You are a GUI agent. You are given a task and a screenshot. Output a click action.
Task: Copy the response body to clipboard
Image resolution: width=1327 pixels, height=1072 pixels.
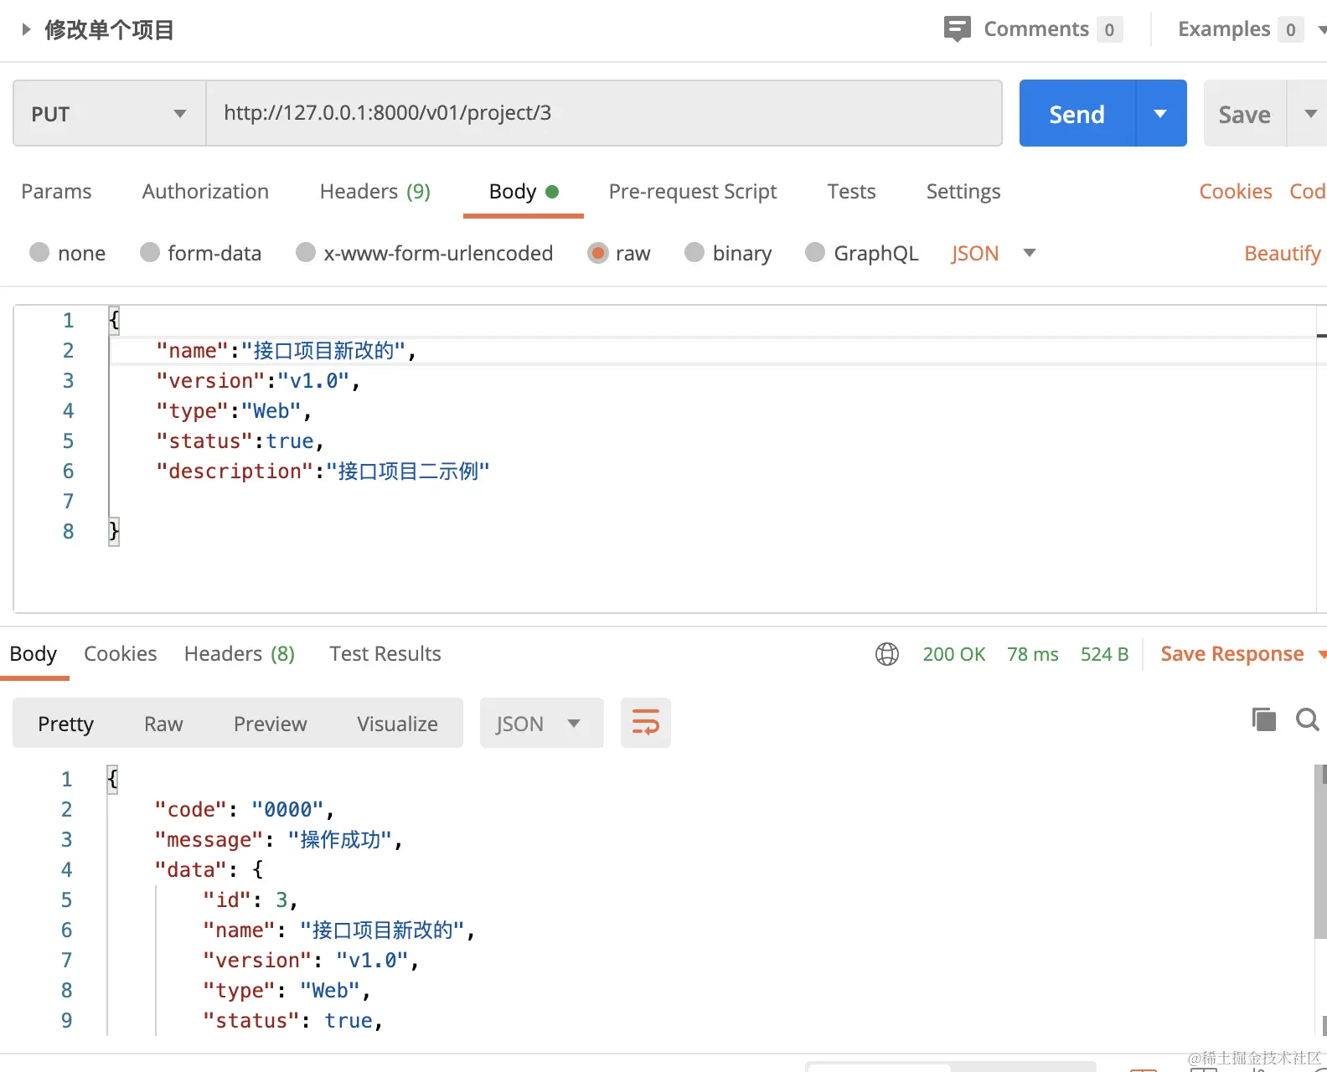(x=1263, y=719)
